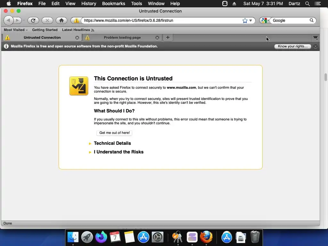Click the yellow security officer icon
Image resolution: width=328 pixels, height=246 pixels.
[79, 86]
